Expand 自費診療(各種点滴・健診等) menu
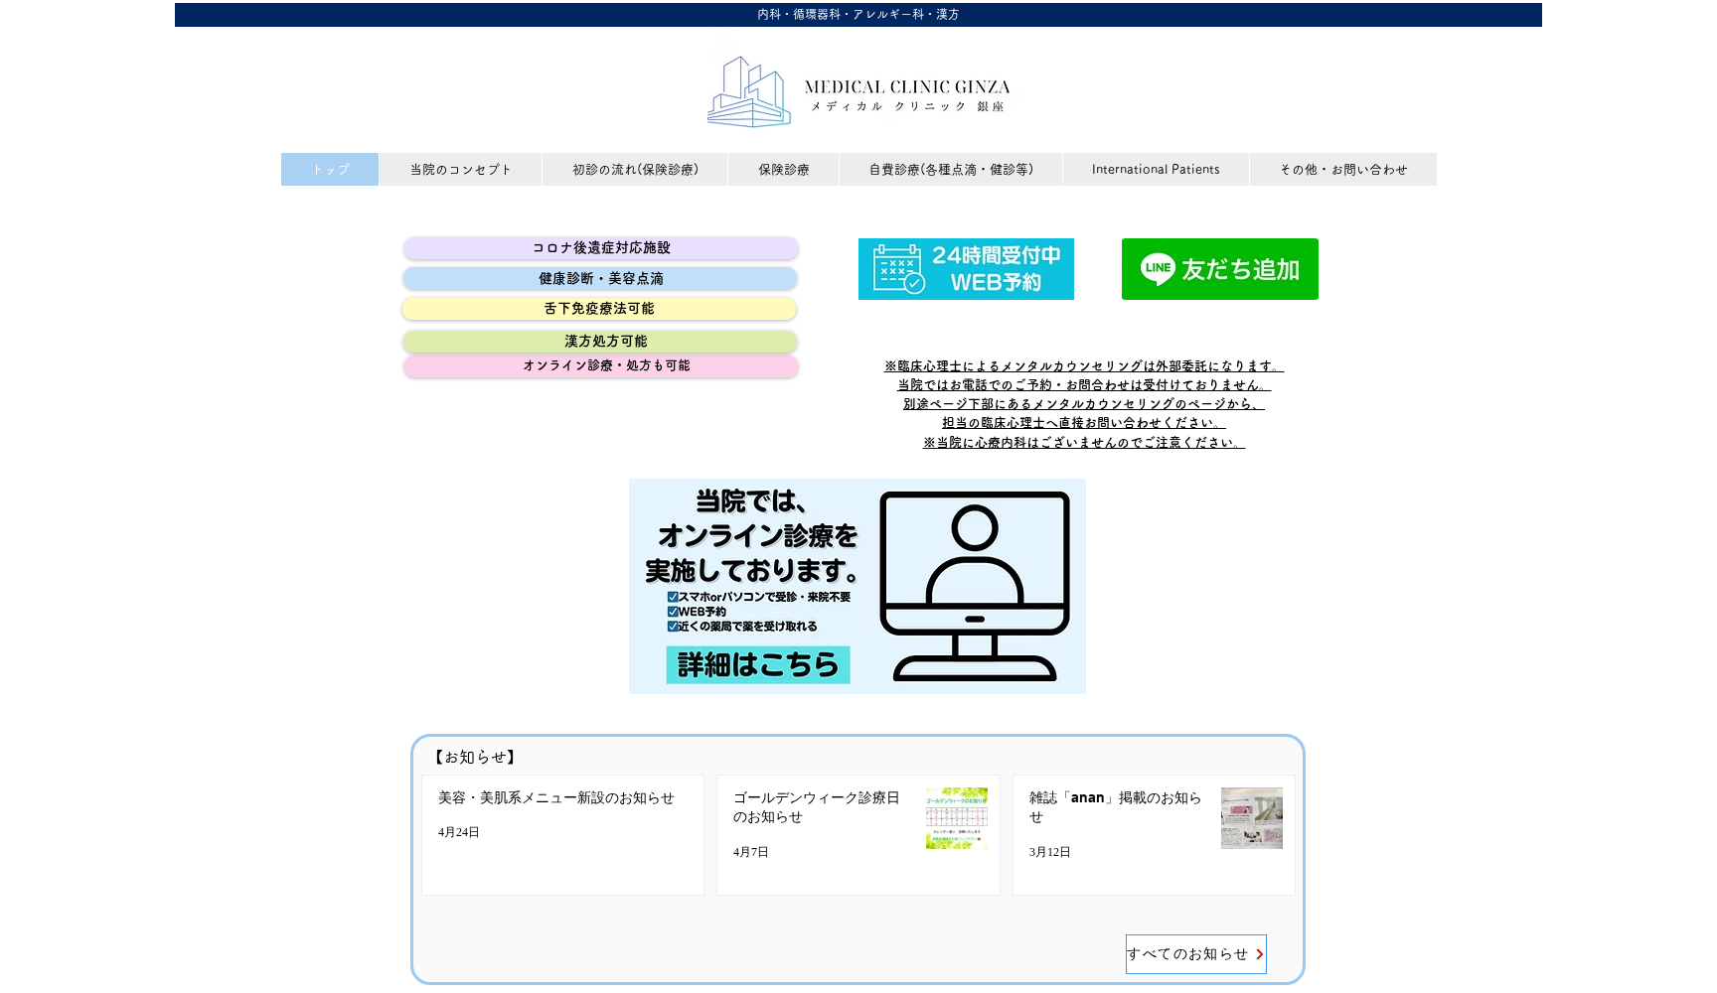The image size is (1717, 993). pyautogui.click(x=951, y=170)
